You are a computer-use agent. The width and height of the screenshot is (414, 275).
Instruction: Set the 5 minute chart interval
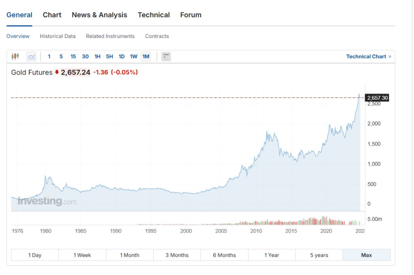point(61,57)
